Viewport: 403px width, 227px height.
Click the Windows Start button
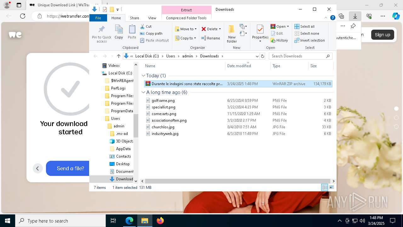point(8,221)
